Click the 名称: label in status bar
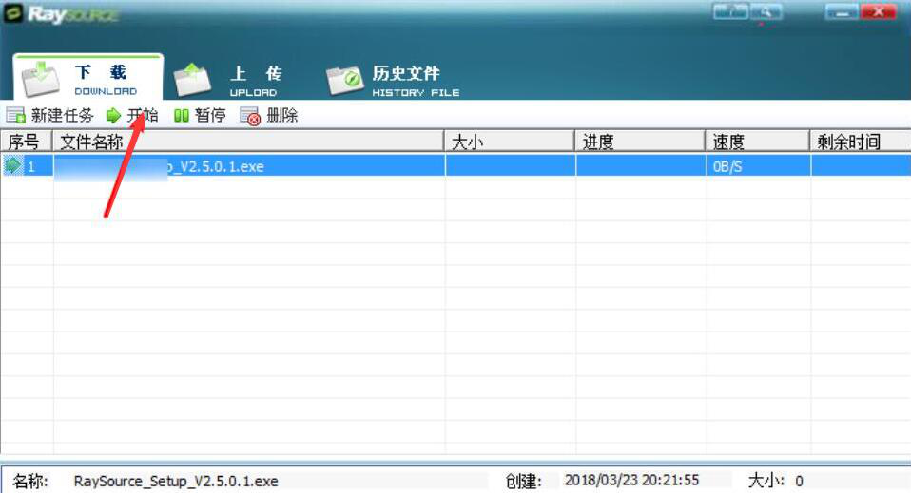The height and width of the screenshot is (493, 911). tap(30, 481)
